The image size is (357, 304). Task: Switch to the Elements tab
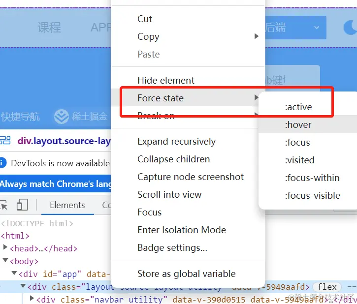67,205
